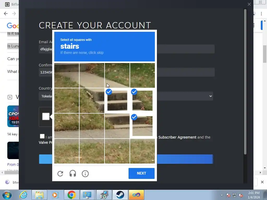Select top-left captcha tile with stone ledge
The width and height of the screenshot is (267, 200).
click(66, 75)
